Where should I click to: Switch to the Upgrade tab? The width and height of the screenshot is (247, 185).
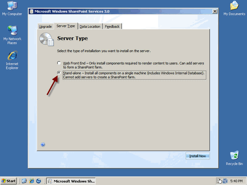[45, 27]
